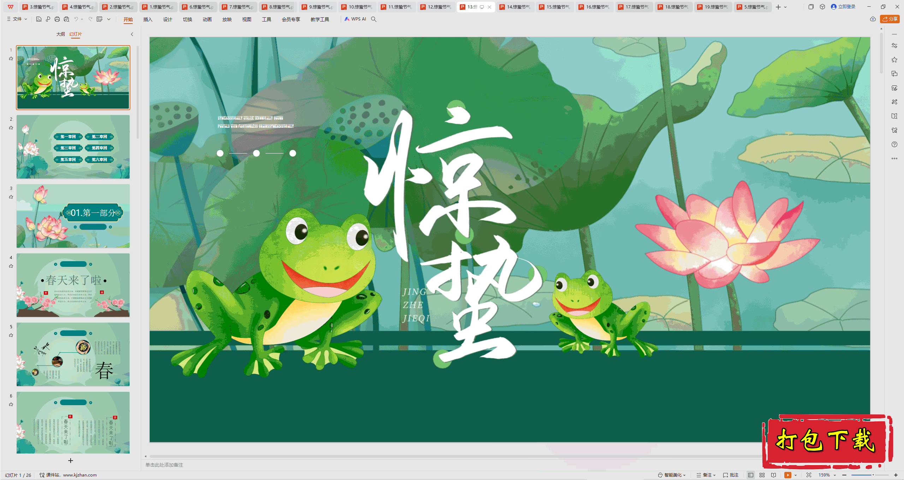
Task: Select slide 2 chapter list thumbnail
Action: (73, 147)
